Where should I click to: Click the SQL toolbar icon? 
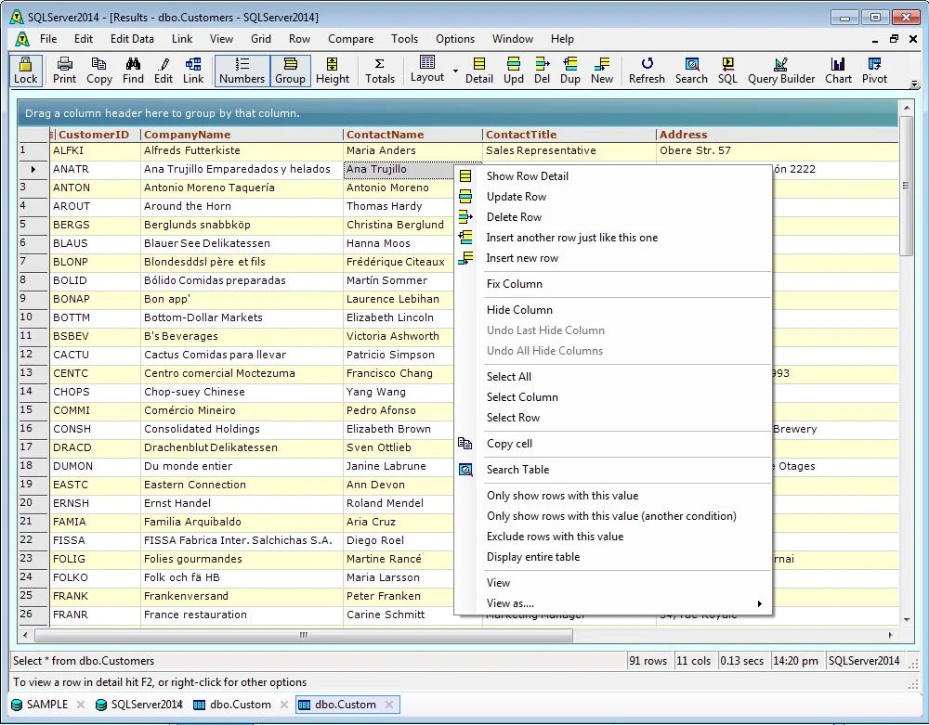coord(727,71)
